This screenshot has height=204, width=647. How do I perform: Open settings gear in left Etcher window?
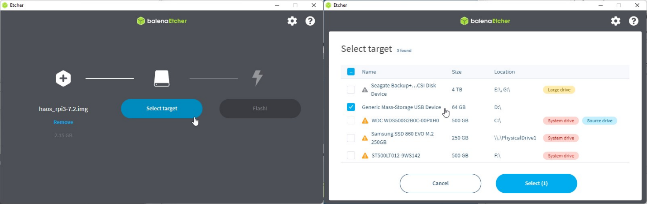click(292, 21)
